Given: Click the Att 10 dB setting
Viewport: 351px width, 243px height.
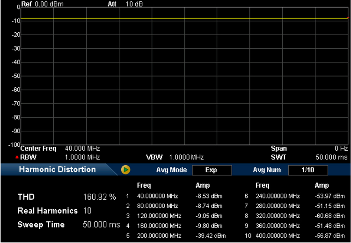Looking at the screenshot, I should (x=134, y=4).
